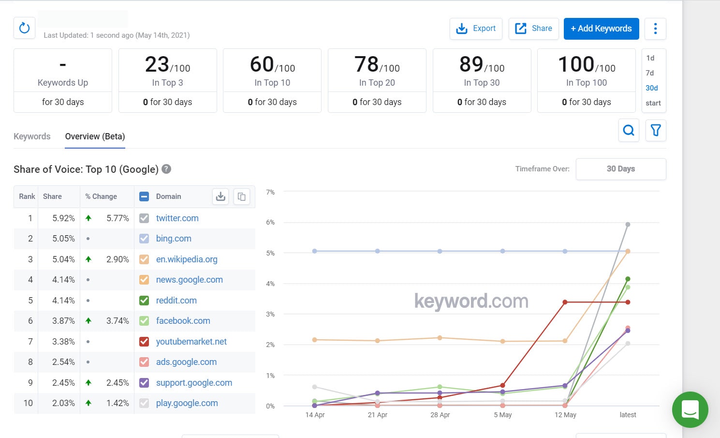Click the Add Keywords button
Screen dimensions: 720x438
pyautogui.click(x=601, y=29)
